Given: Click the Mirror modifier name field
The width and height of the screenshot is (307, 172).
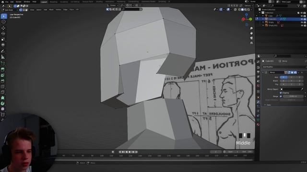Looking at the screenshot, I should pos(276,72).
